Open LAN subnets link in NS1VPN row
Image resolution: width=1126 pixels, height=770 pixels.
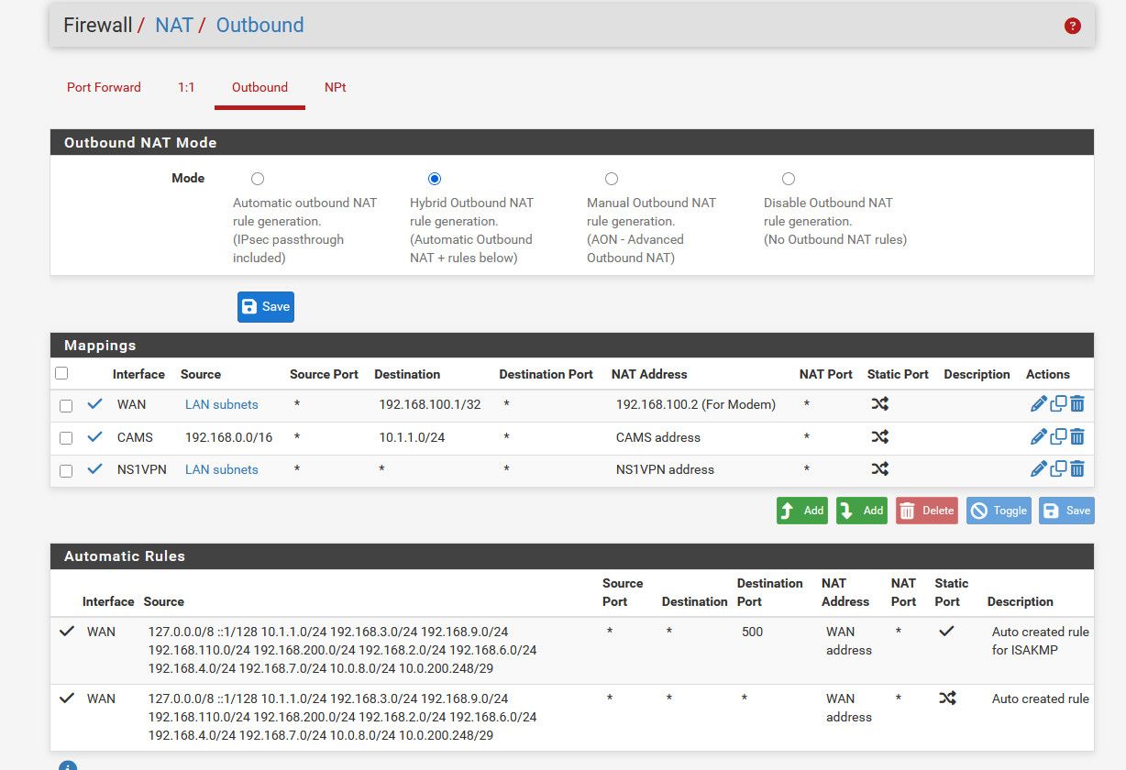tap(222, 469)
